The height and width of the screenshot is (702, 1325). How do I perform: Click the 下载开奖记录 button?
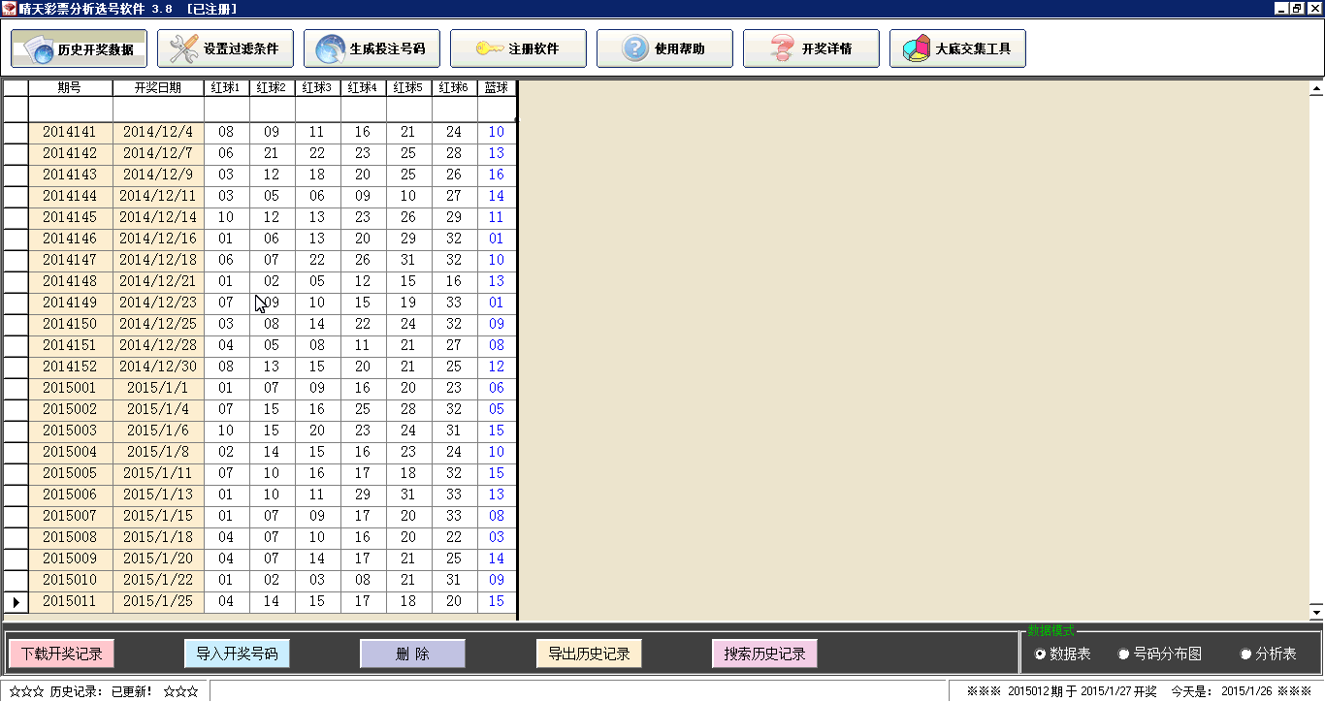(62, 654)
